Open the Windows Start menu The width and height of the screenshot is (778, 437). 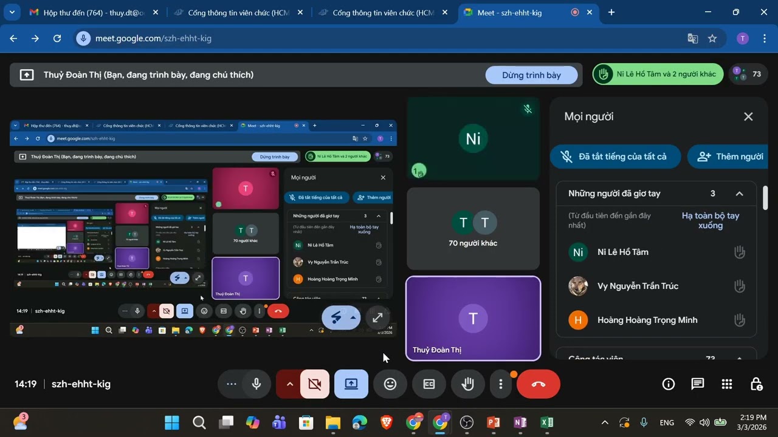[172, 422]
